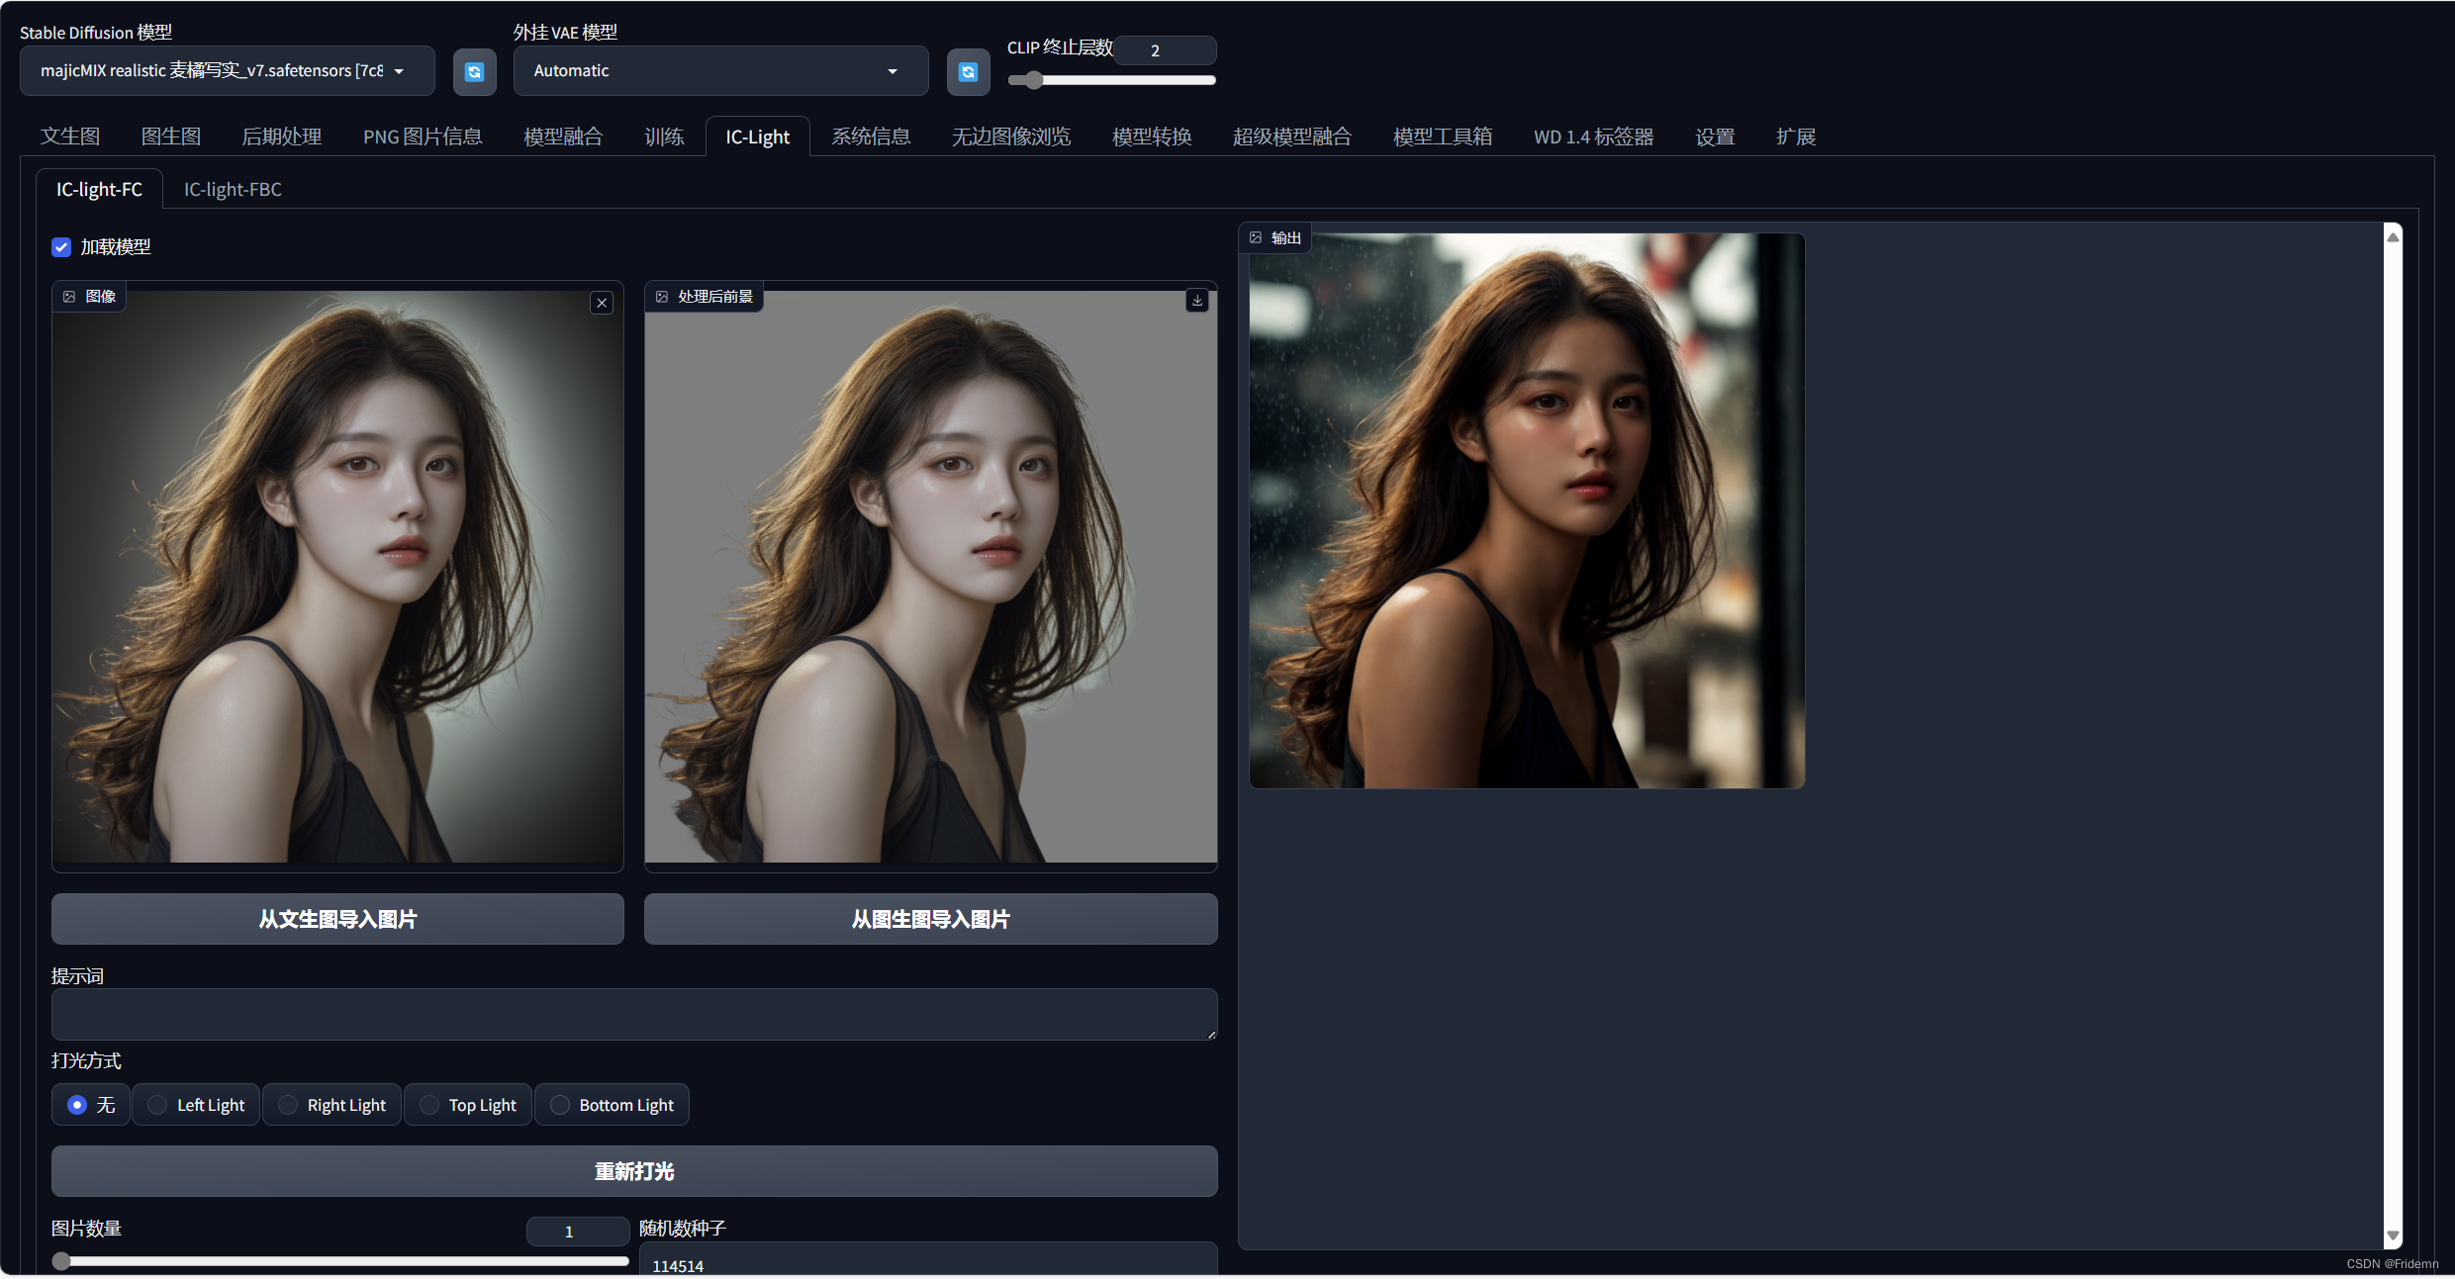Open the Stable Diffusion model dropdown
Image resolution: width=2455 pixels, height=1279 pixels.
point(227,71)
